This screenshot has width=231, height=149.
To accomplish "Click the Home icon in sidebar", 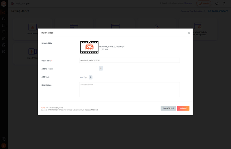I will [4, 12].
